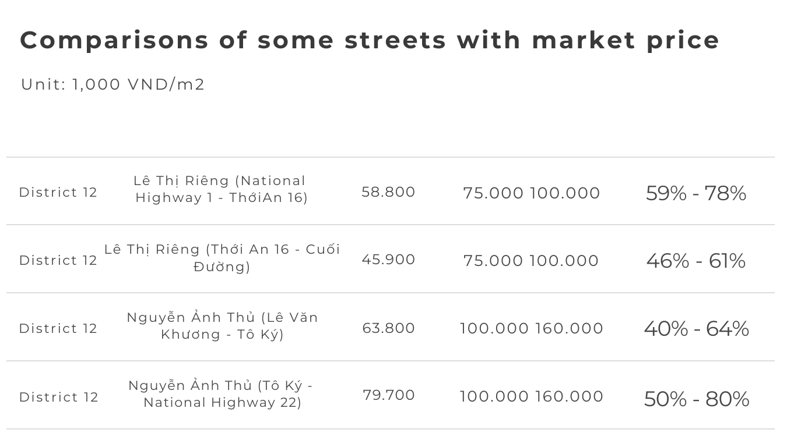
Task: Click "District 12" in the last table row
Action: (x=58, y=397)
